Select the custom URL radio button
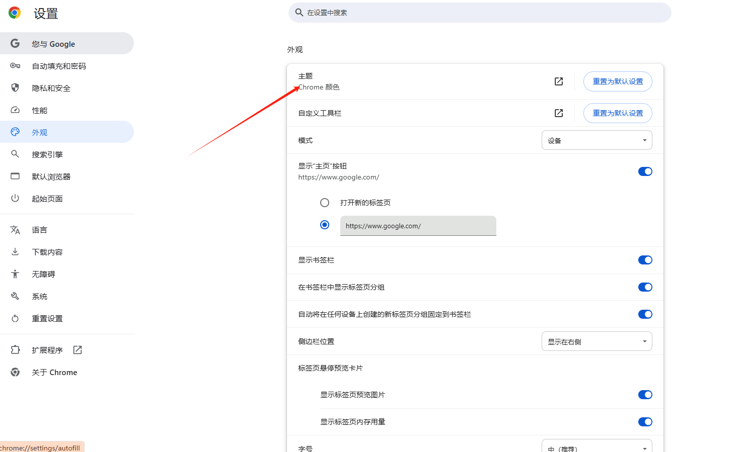 click(x=325, y=225)
